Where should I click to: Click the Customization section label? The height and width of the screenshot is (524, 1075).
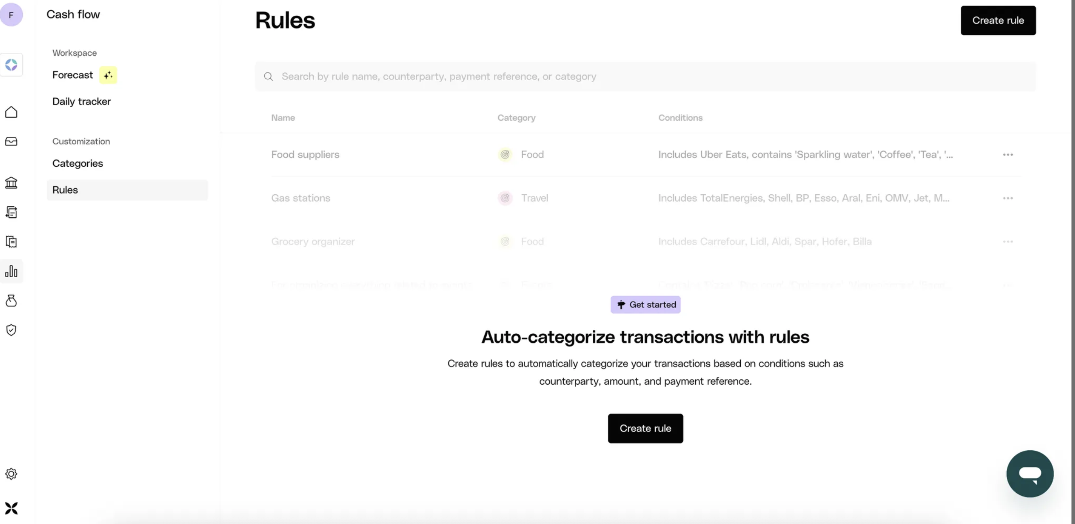coord(81,141)
